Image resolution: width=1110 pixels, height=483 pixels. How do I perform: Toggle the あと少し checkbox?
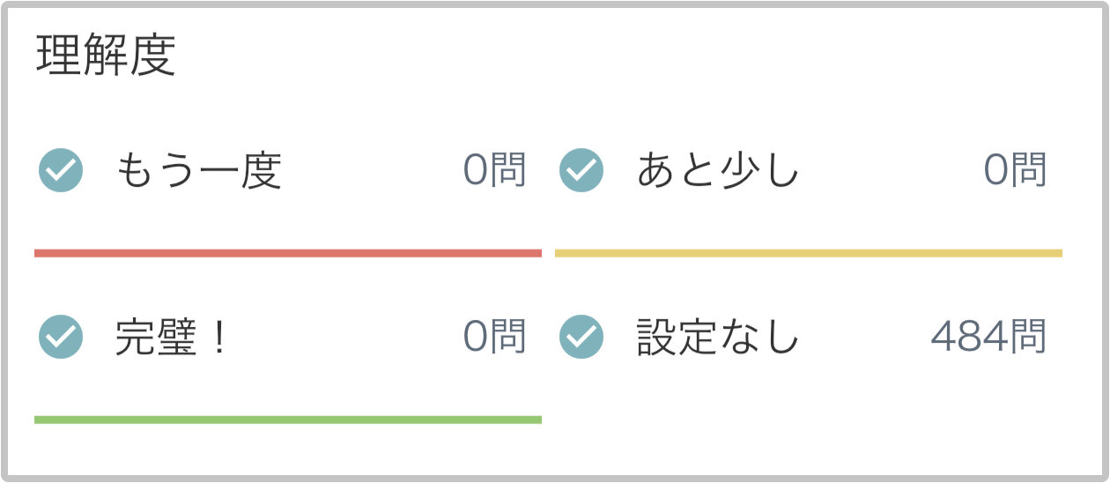[x=581, y=171]
